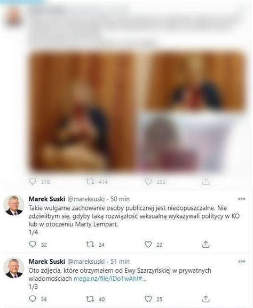Like the tweet with 22 likes
The width and height of the screenshot is (253, 308).
148,245
